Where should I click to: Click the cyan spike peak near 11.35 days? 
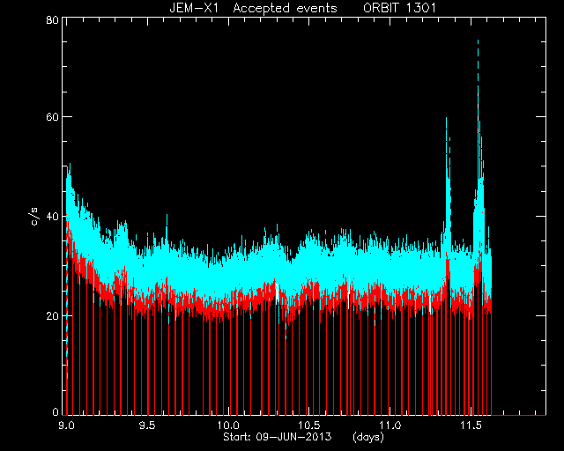(447, 121)
